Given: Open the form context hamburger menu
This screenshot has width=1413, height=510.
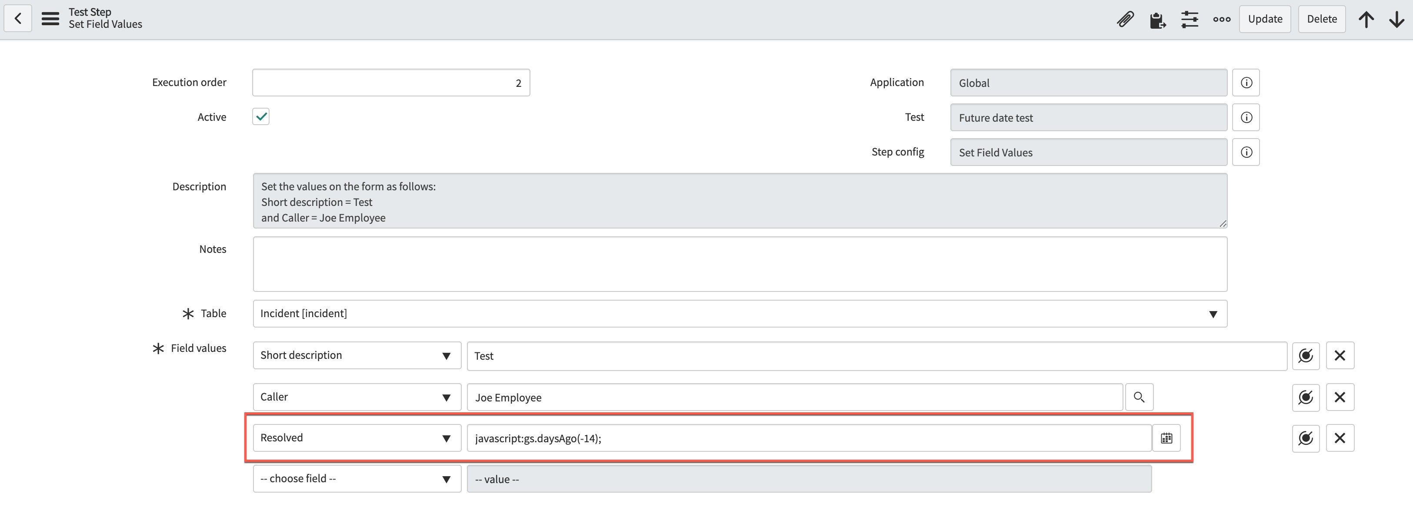Looking at the screenshot, I should click(50, 19).
